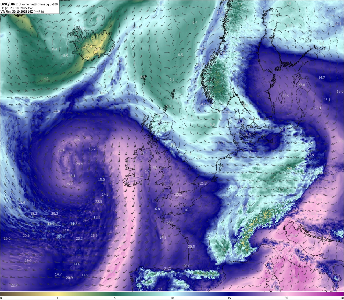Click the map value '21.9'
The image size is (344, 300).
tap(94, 235)
